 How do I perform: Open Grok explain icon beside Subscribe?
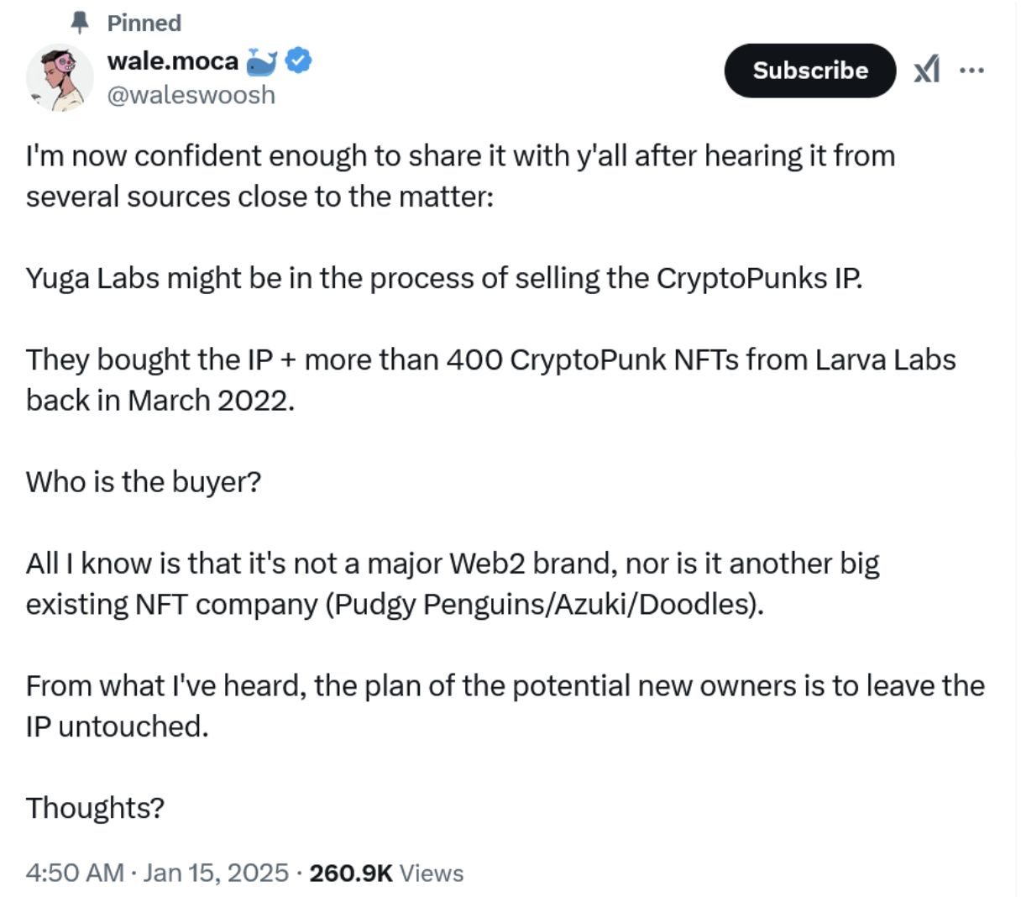pos(926,70)
